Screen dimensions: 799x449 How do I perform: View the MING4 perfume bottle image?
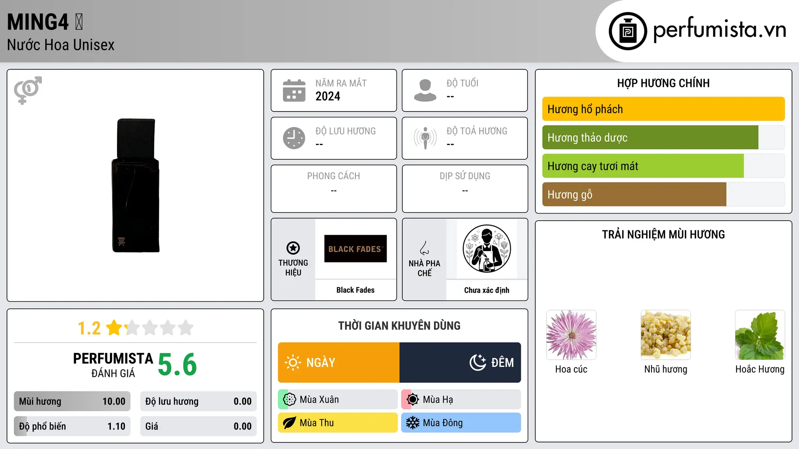[136, 186]
